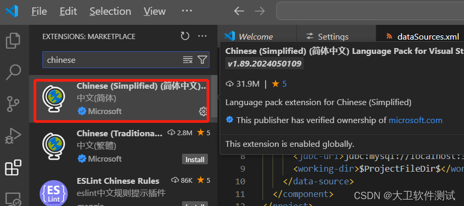Viewport: 464px width, 206px height.
Task: Open the Extensions view icon
Action: 13,167
